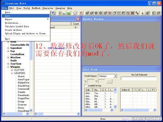Click the boxed letter P toolbar icon
The height and width of the screenshot is (122, 163).
pyautogui.click(x=123, y=13)
